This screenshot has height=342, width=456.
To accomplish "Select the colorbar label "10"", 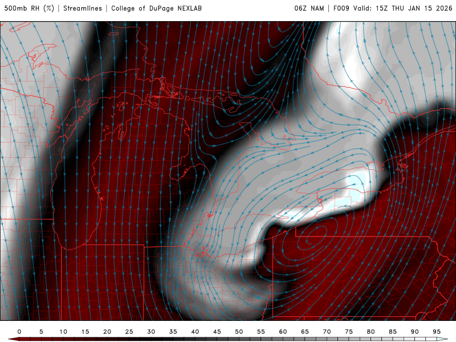I will point(63,332).
